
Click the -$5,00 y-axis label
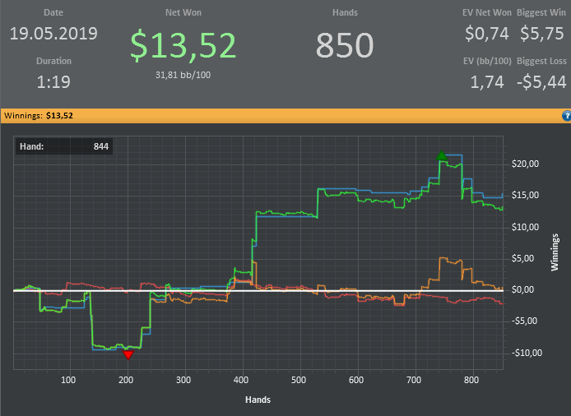[x=524, y=321]
